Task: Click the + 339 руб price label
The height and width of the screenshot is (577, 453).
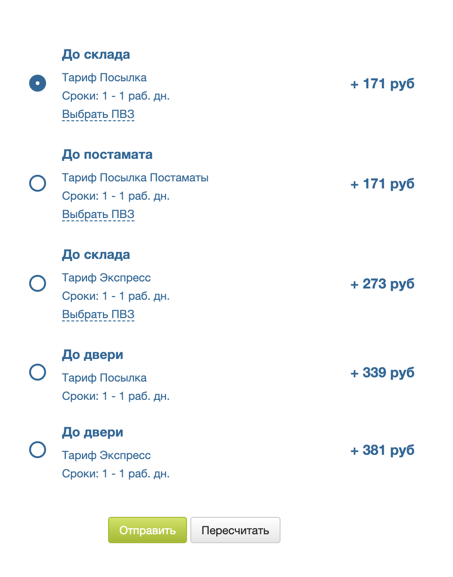Action: (x=383, y=373)
